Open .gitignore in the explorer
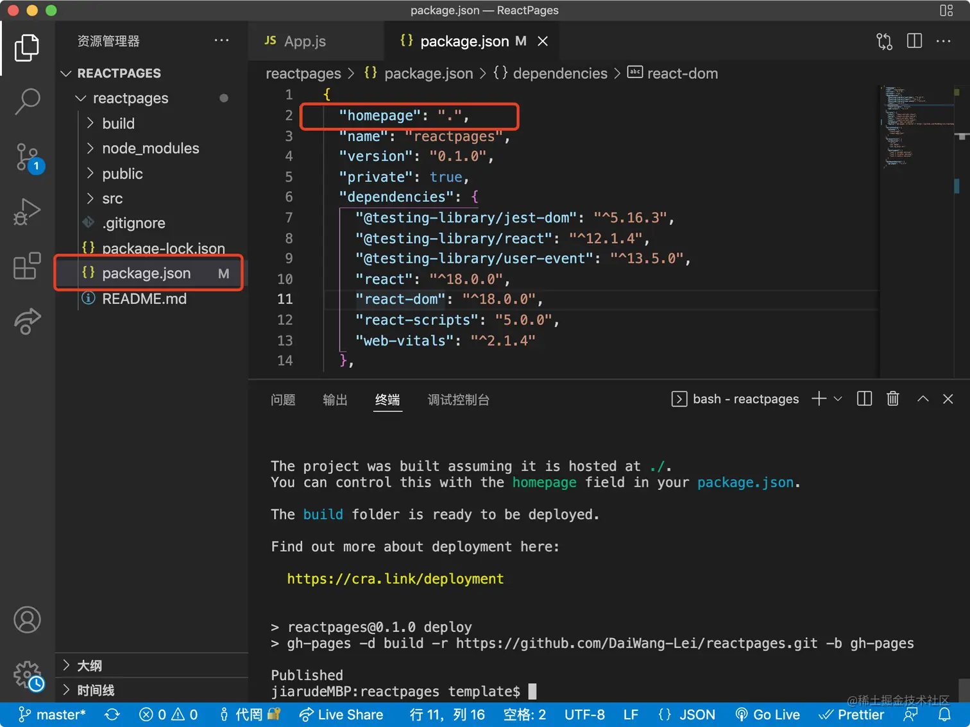Image resolution: width=970 pixels, height=727 pixels. [x=133, y=223]
